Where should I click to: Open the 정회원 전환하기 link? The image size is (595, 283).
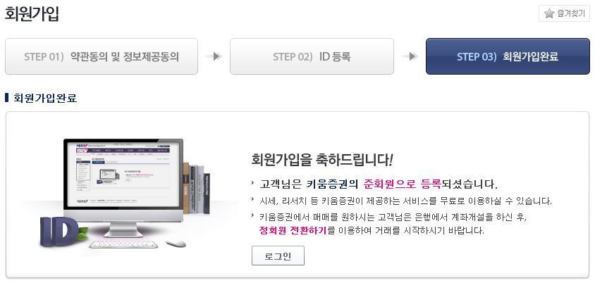293,230
